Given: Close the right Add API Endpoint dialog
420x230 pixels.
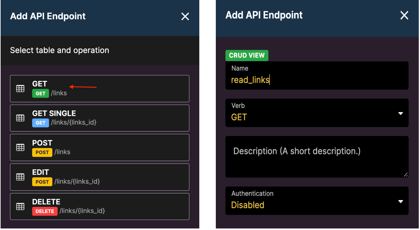Looking at the screenshot, I should pyautogui.click(x=404, y=15).
